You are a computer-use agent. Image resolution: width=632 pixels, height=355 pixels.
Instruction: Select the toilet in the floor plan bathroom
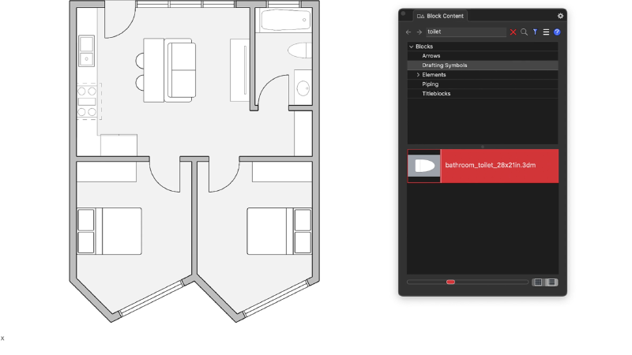[x=300, y=50]
